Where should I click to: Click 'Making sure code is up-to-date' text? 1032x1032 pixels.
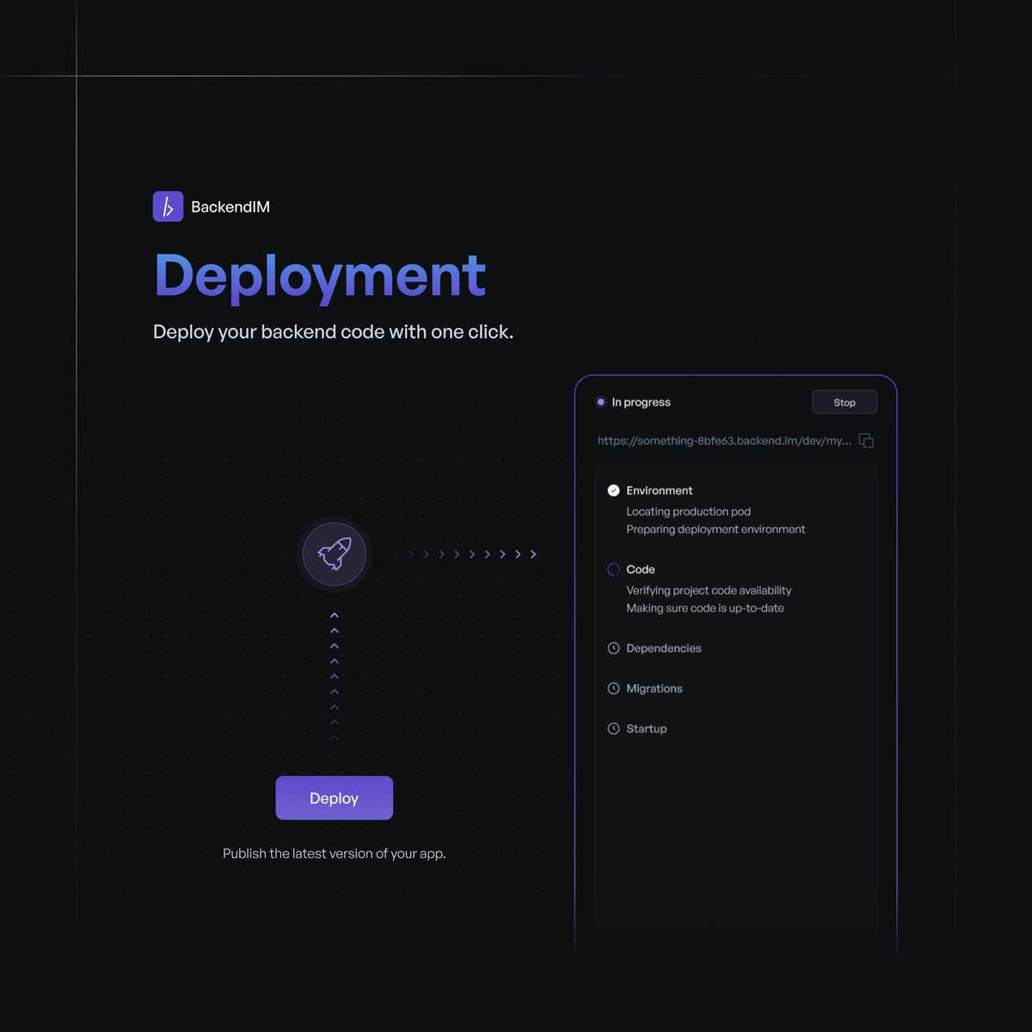705,608
